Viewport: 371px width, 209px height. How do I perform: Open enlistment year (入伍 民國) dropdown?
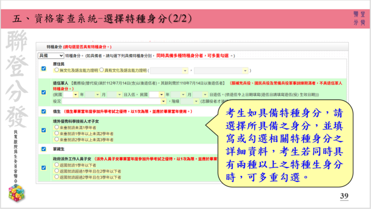(70, 94)
